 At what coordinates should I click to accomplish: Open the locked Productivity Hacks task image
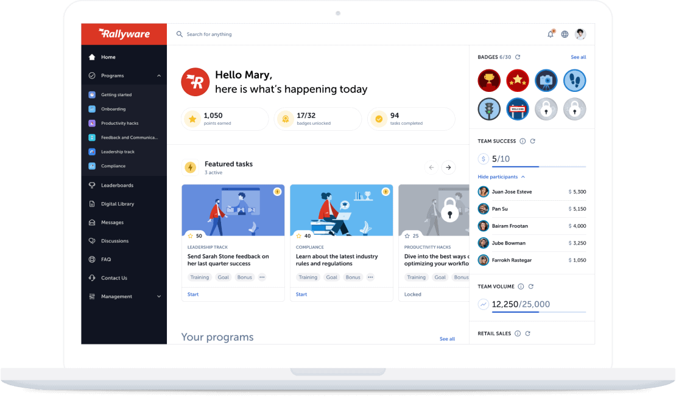[x=434, y=210]
